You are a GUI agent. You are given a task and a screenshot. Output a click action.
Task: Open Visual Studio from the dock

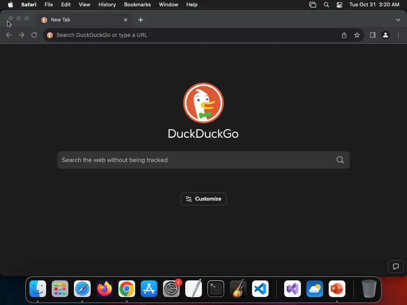pos(293,289)
